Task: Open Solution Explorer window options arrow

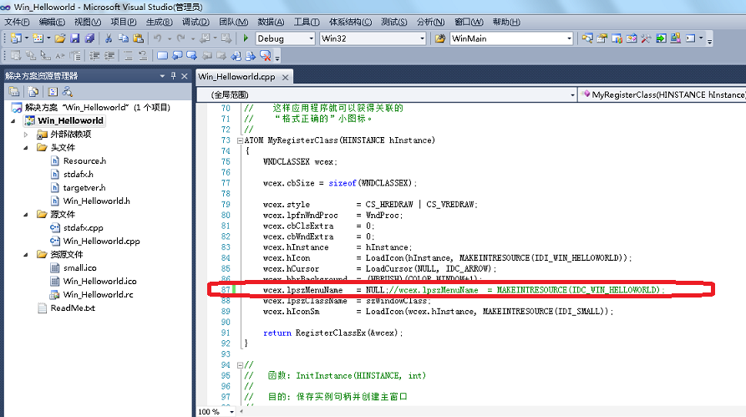Action: (162, 76)
